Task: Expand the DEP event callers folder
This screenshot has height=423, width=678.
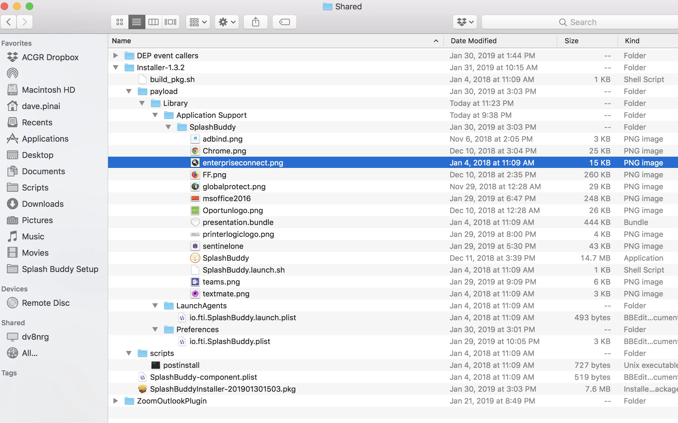Action: [x=116, y=55]
